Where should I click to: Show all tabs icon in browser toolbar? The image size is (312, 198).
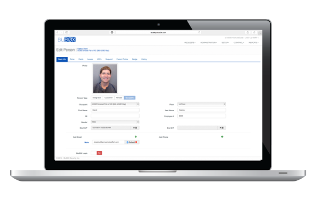coord(254,32)
